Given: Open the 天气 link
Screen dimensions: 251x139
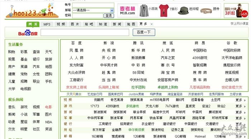Looking at the screenshot, I should pyautogui.click(x=48, y=52).
